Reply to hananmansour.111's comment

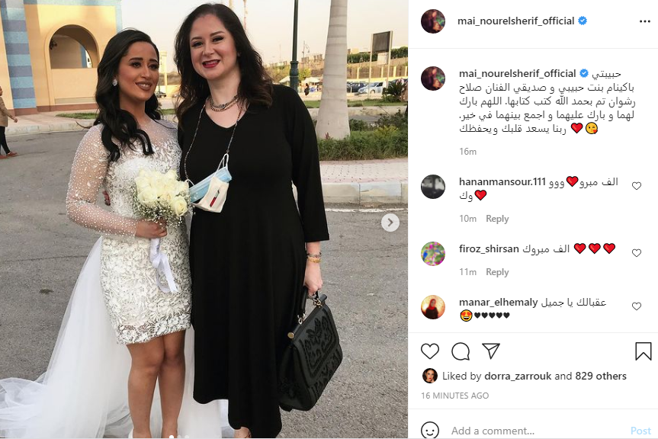click(x=497, y=219)
